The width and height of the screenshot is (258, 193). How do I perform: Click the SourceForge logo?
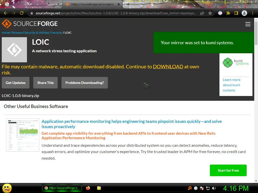[x=30, y=24]
